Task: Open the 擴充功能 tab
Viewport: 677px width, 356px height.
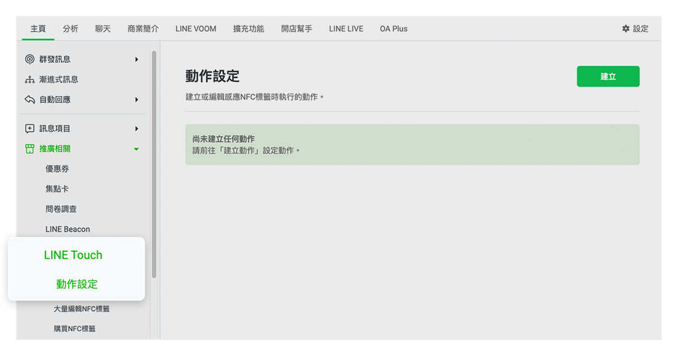Action: pyautogui.click(x=248, y=28)
